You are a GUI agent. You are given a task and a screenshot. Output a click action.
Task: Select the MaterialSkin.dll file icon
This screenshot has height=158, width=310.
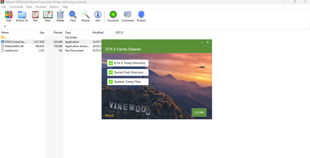click(2, 46)
